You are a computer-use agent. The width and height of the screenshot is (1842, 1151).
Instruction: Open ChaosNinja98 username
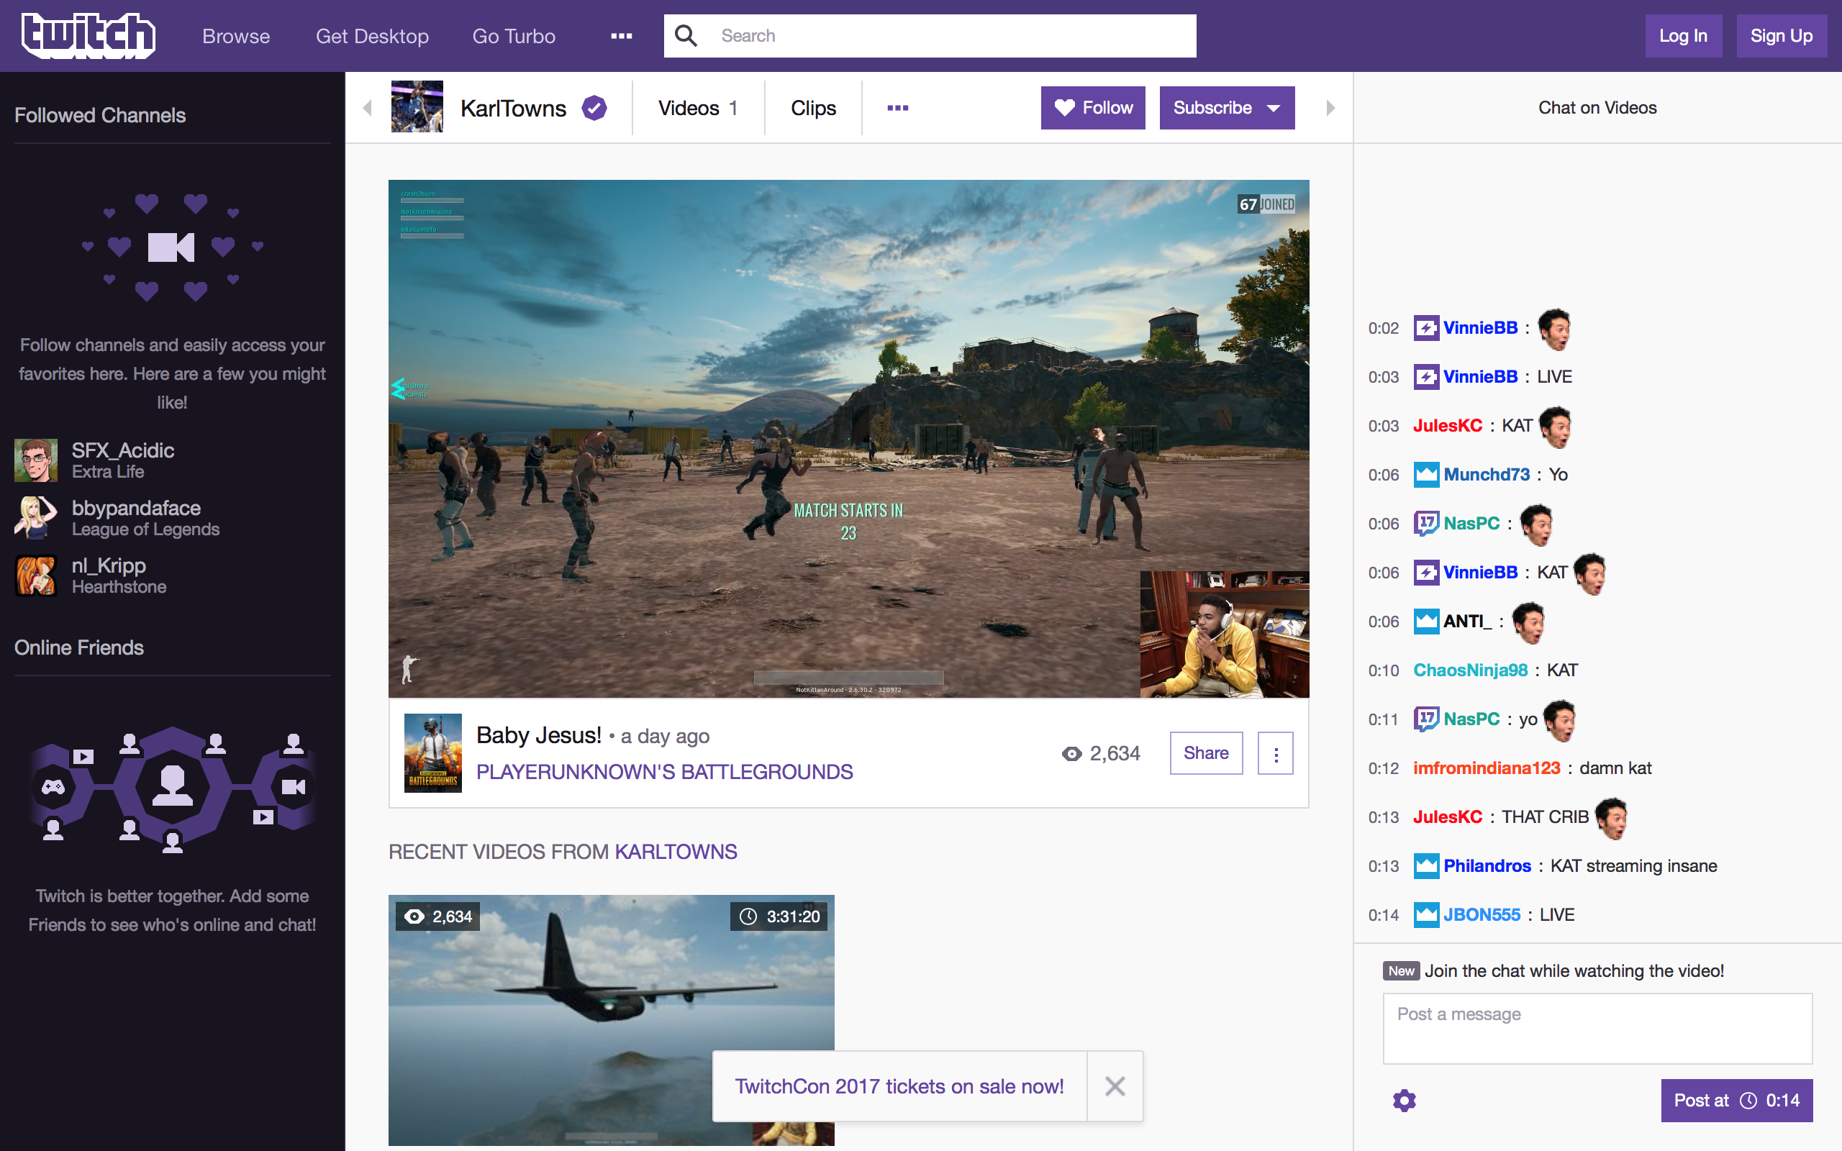click(x=1471, y=670)
